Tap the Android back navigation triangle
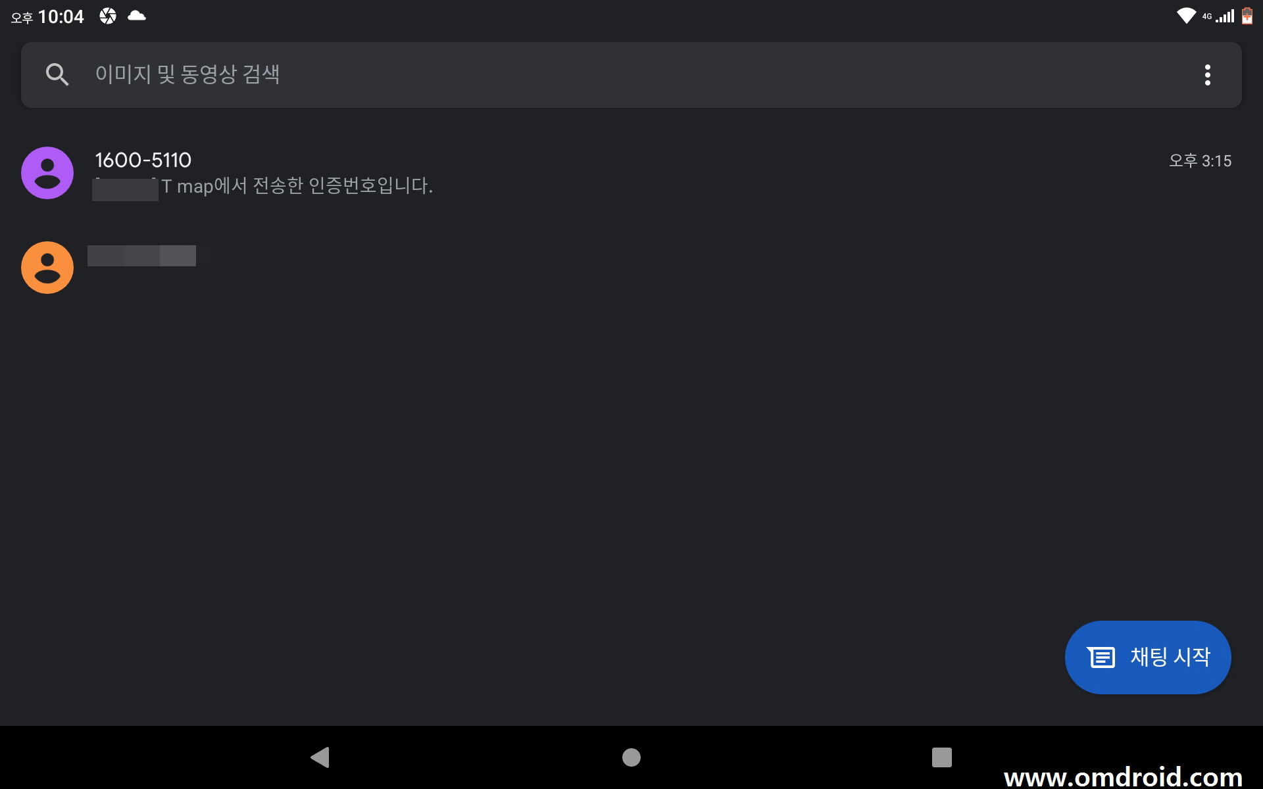Viewport: 1263px width, 789px height. [320, 757]
